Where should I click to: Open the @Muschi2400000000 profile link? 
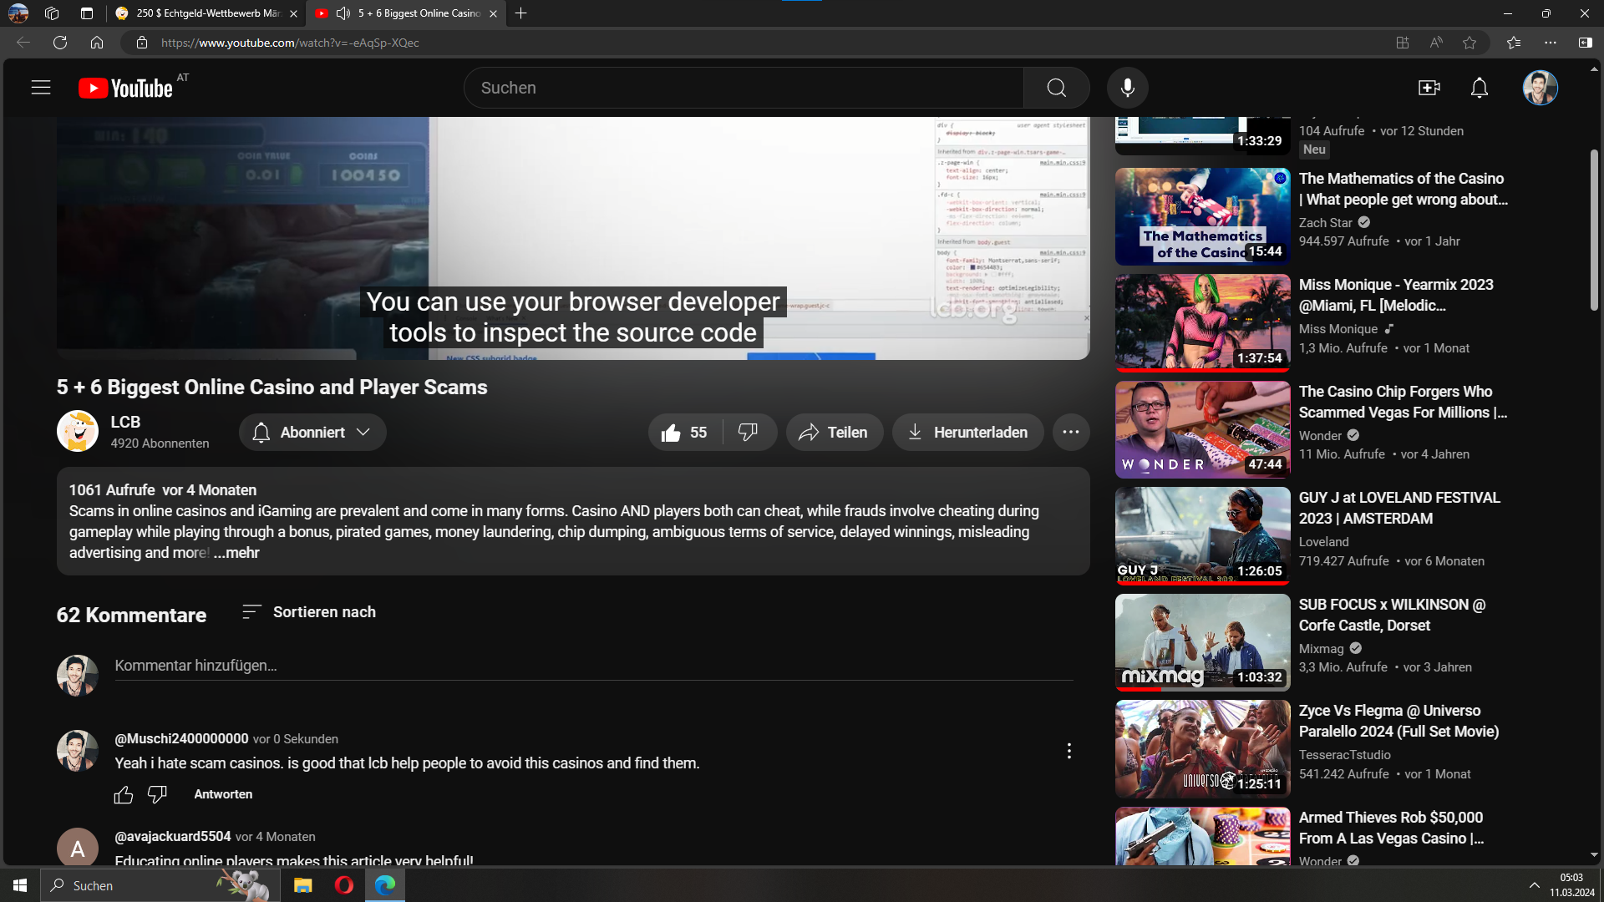[181, 739]
